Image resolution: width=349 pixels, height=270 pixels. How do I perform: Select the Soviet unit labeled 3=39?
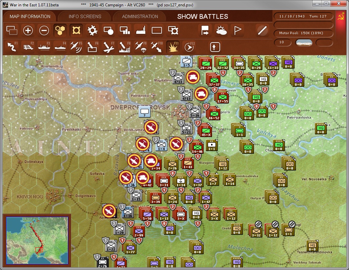[x=155, y=198]
